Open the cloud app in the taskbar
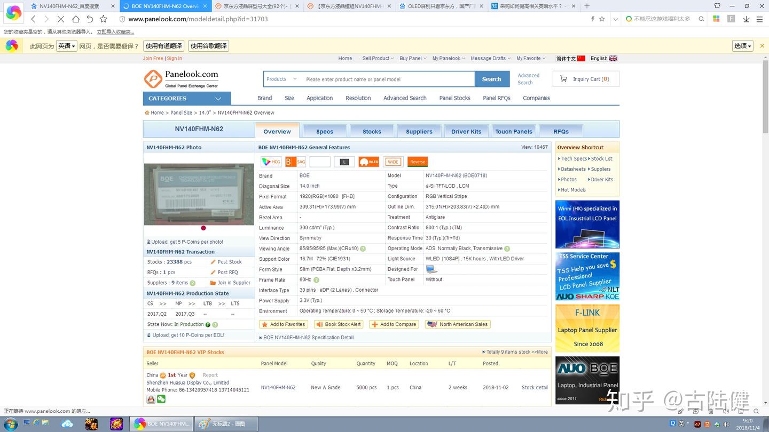The width and height of the screenshot is (769, 432). tap(67, 424)
